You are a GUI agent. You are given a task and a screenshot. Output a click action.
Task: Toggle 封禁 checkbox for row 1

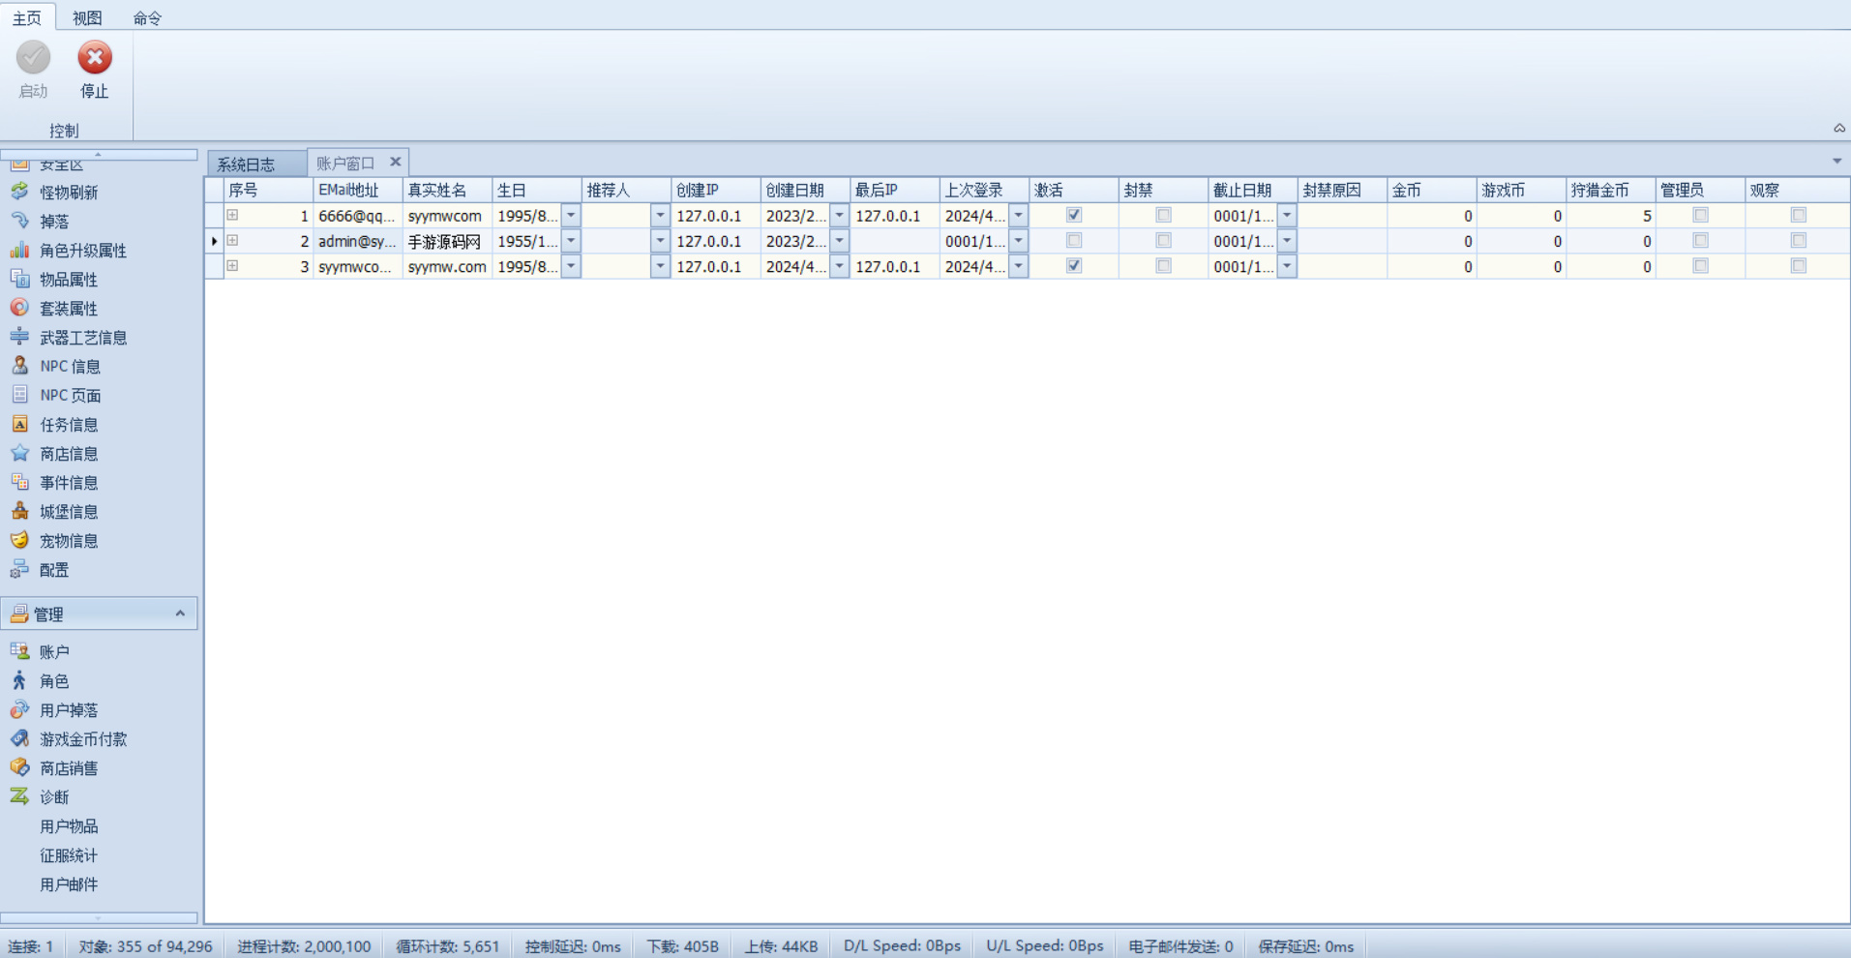pos(1164,215)
